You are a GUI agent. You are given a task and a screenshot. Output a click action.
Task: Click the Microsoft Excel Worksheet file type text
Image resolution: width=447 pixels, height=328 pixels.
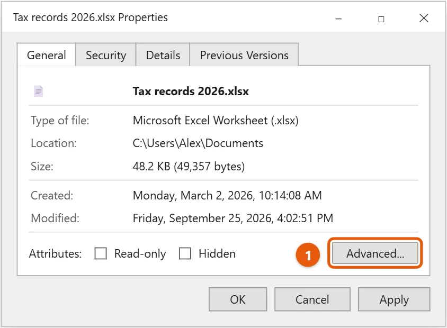click(x=216, y=121)
